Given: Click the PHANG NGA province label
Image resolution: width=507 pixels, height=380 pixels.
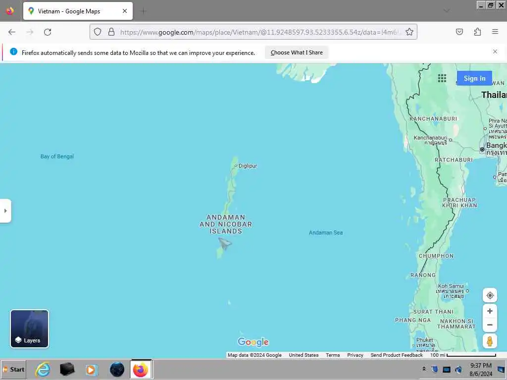Looking at the screenshot, I should (413, 320).
